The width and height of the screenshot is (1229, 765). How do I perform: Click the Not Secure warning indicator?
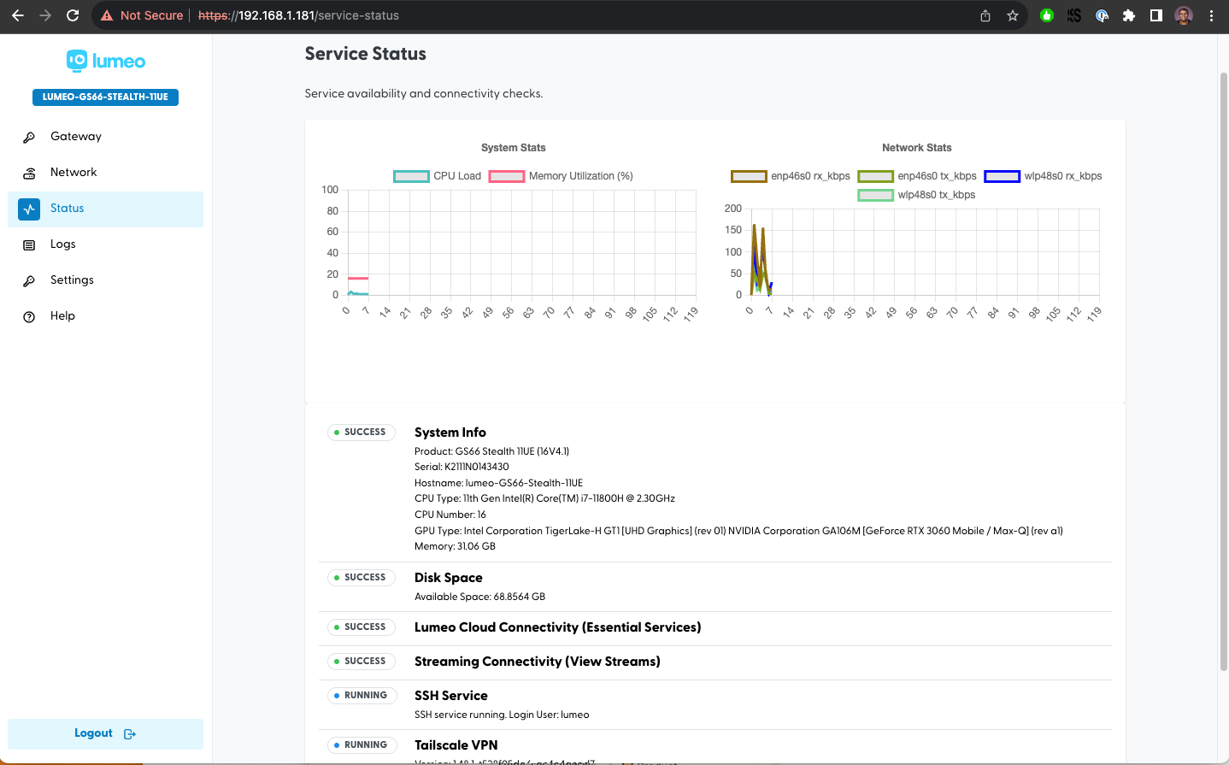[142, 15]
